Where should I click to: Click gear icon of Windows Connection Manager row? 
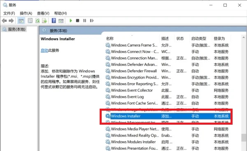108,58
